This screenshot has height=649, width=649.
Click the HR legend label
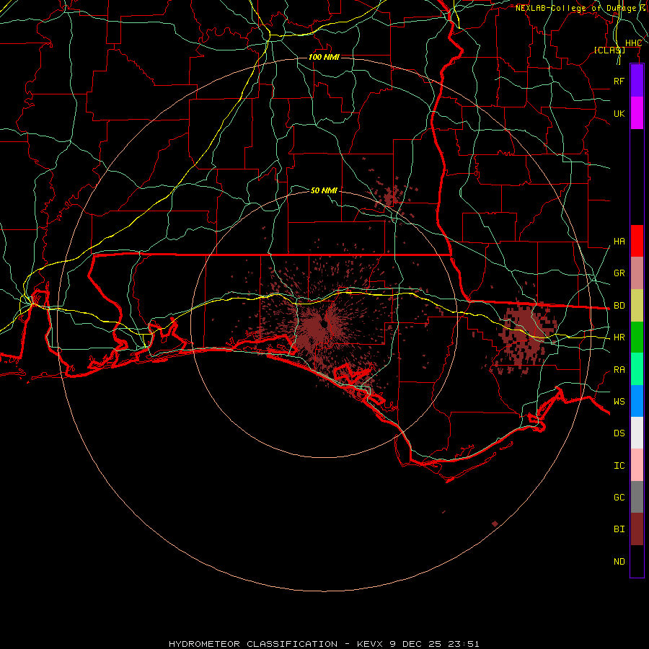[619, 337]
